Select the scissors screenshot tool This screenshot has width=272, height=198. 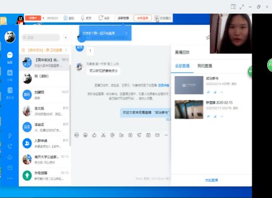pos(103,135)
